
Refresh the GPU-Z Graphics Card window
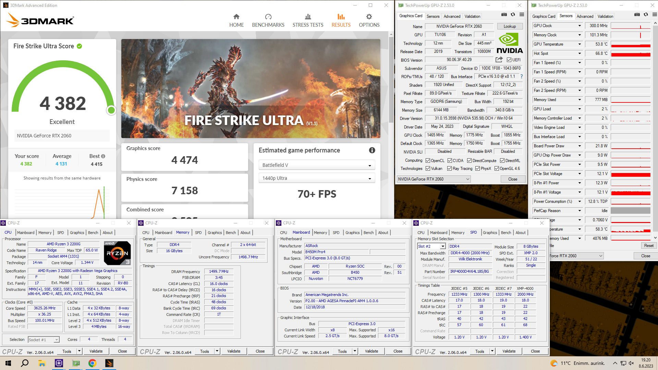(x=513, y=15)
